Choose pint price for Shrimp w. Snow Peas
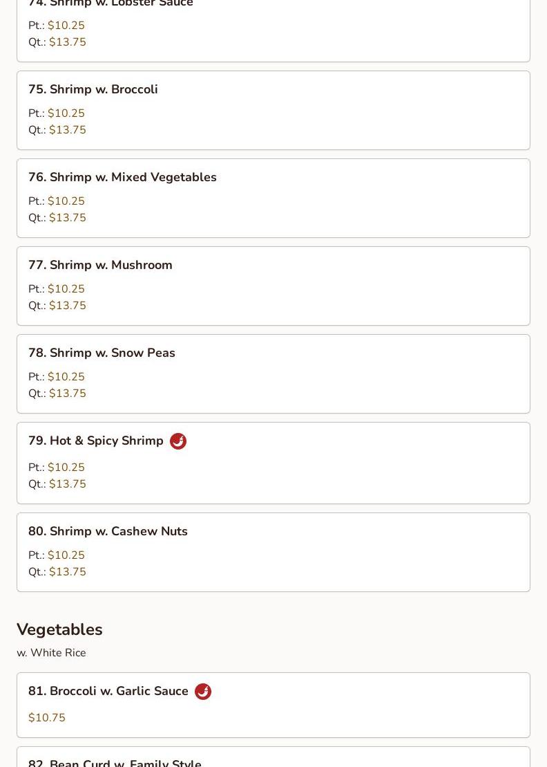 pos(66,377)
